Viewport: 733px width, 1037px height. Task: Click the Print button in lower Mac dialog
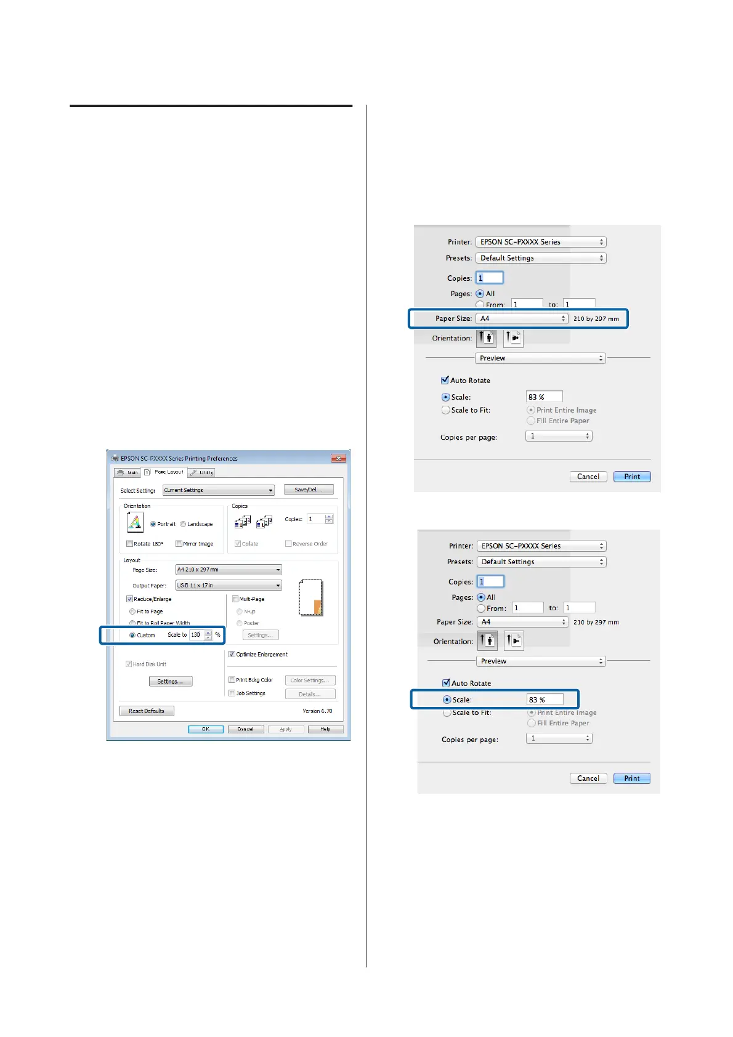coord(632,778)
